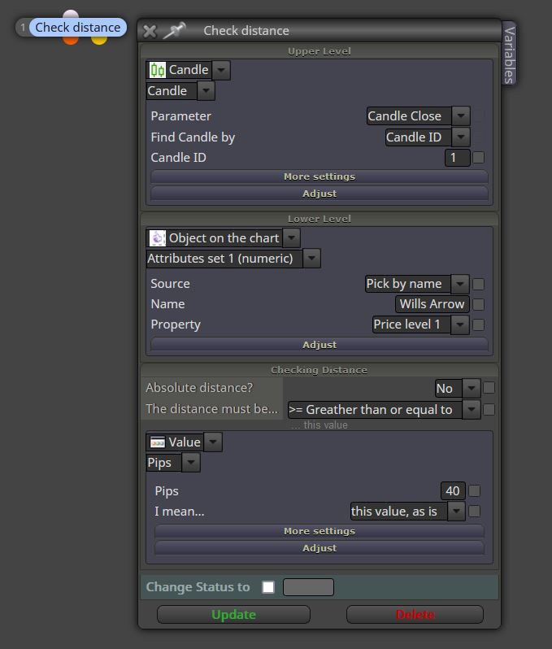The height and width of the screenshot is (649, 552).
Task: Click the Object on the chart icon
Action: point(157,238)
